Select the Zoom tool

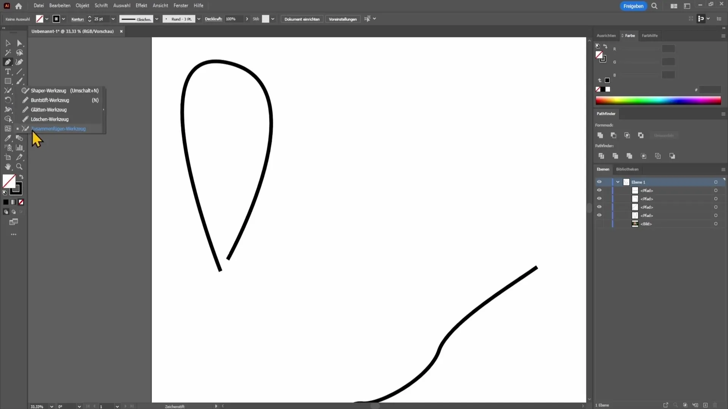[x=19, y=167]
